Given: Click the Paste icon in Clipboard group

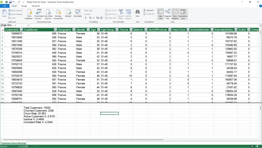Looking at the screenshot, I should click(x=4, y=13).
